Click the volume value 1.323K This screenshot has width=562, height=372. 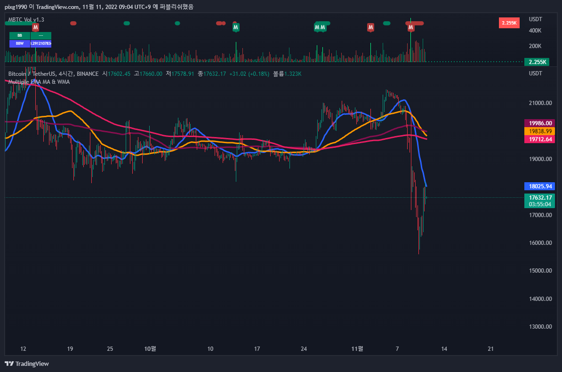pos(293,74)
